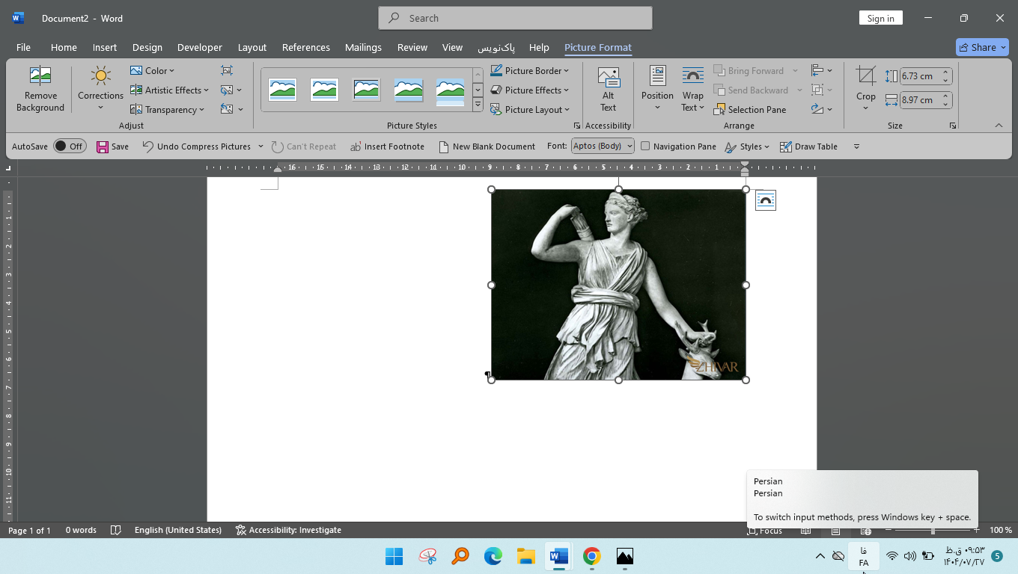Open the Wrap Text dropdown
The width and height of the screenshot is (1018, 574).
coord(692,88)
